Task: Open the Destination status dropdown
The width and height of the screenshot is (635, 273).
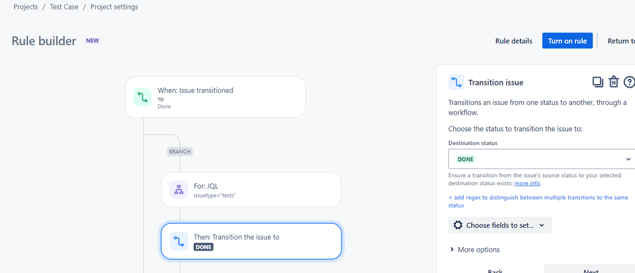Action: click(542, 159)
